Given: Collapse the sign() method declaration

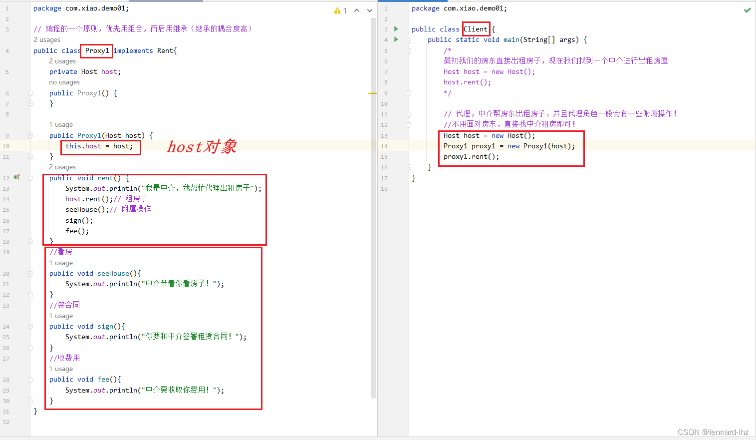Looking at the screenshot, I should click(x=30, y=327).
